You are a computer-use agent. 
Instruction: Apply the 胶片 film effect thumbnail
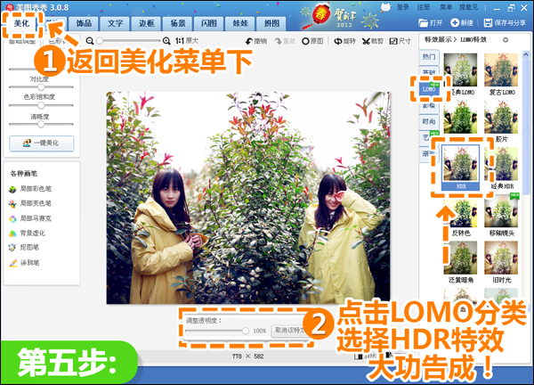point(501,117)
